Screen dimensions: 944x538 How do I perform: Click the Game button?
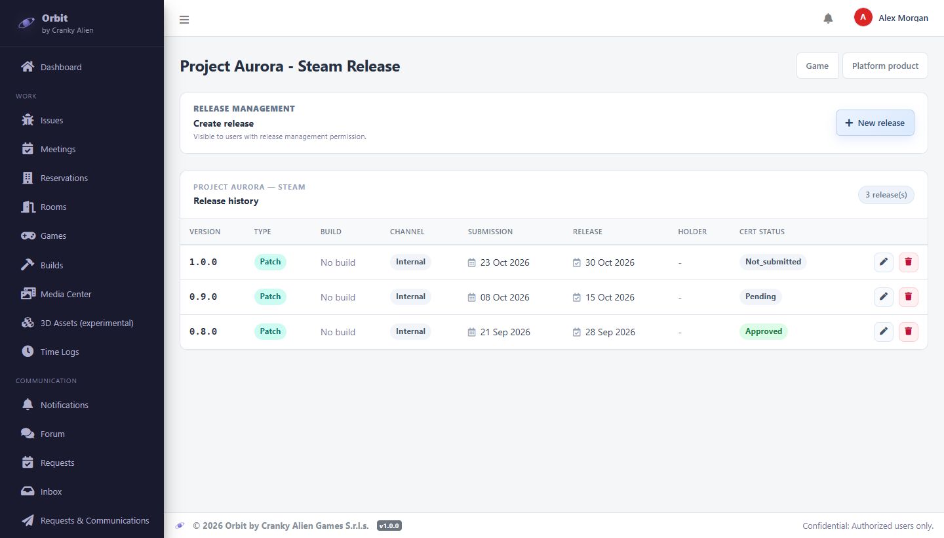click(817, 66)
